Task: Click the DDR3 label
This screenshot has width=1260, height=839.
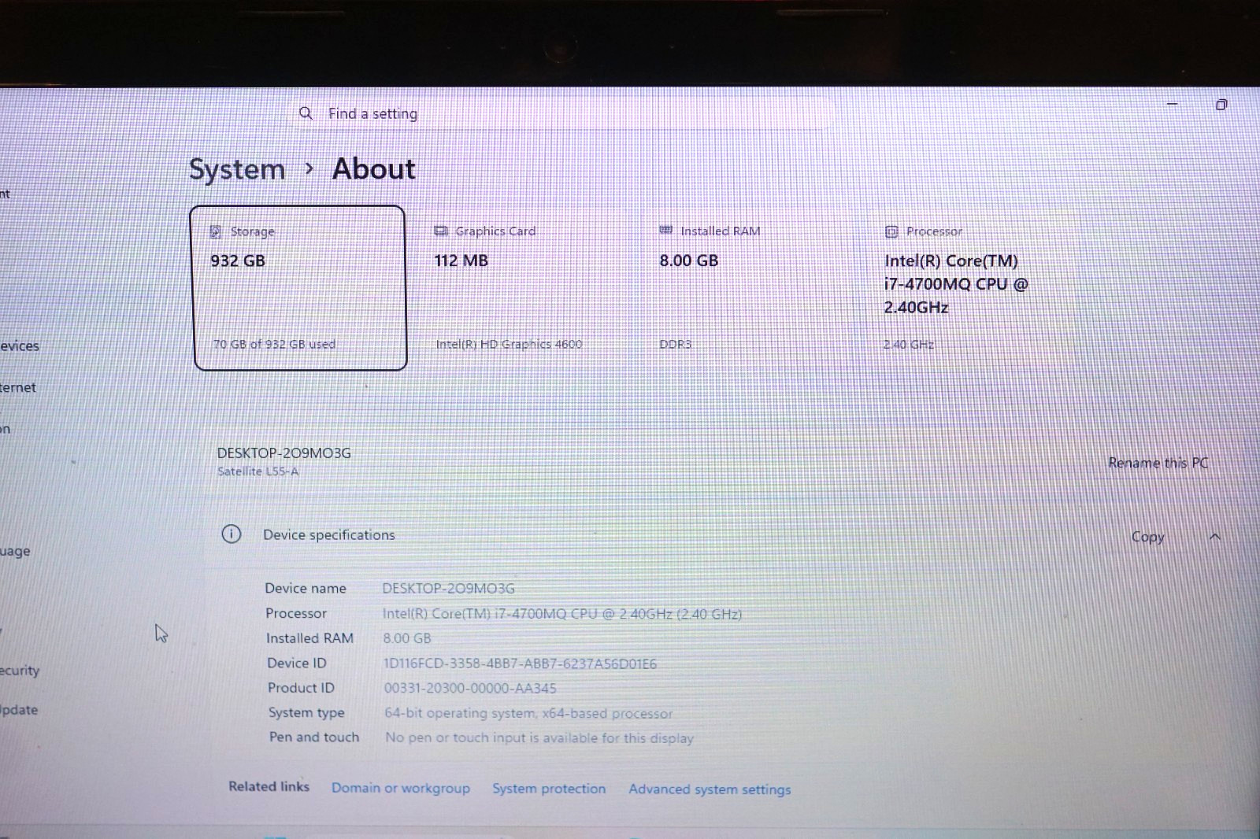Action: [x=676, y=344]
